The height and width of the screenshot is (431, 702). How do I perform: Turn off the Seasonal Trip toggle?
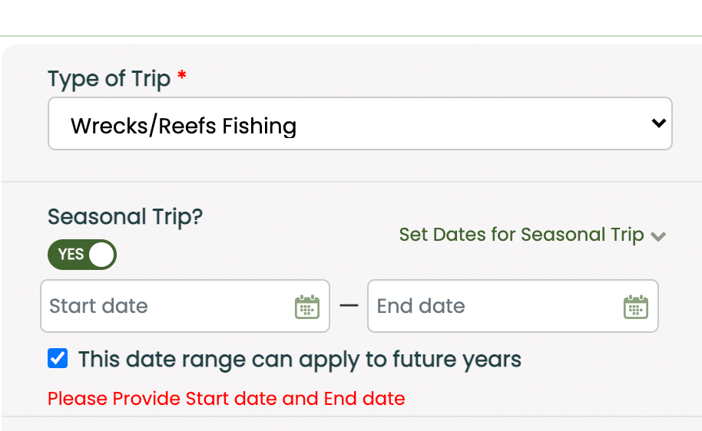click(x=82, y=255)
